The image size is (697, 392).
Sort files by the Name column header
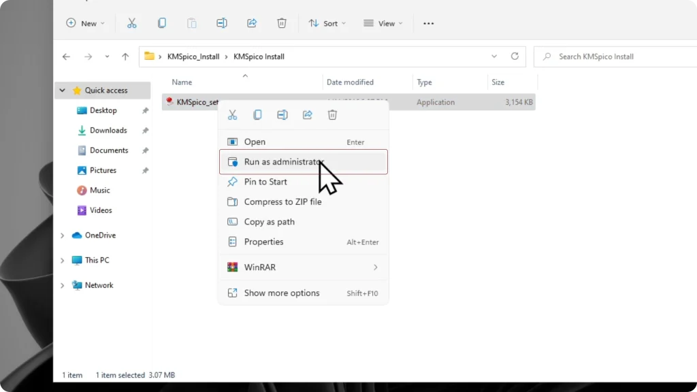tap(182, 82)
